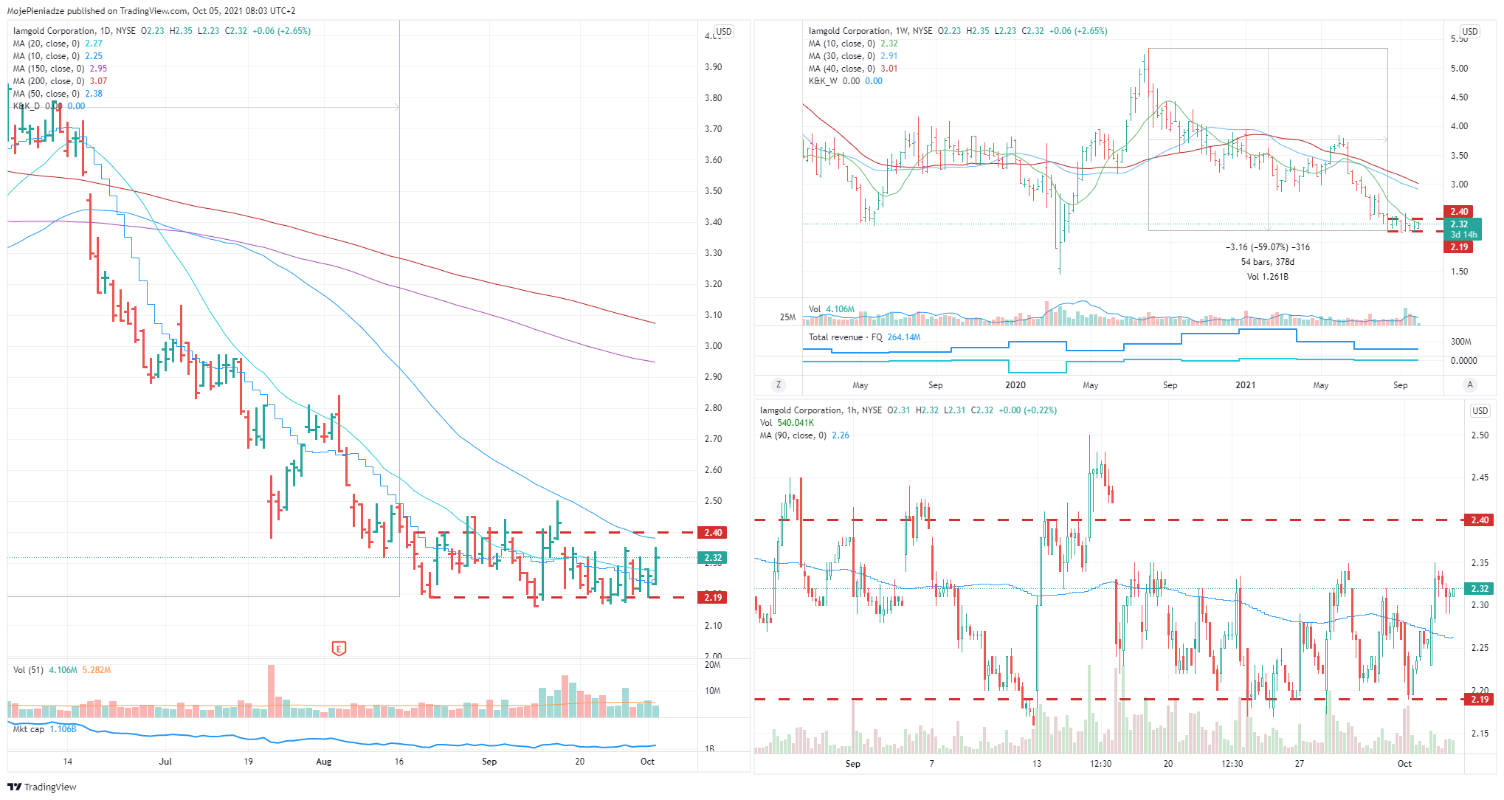This screenshot has width=1504, height=800.
Task: Click the 2.40 red price label on daily axis
Action: coord(713,532)
